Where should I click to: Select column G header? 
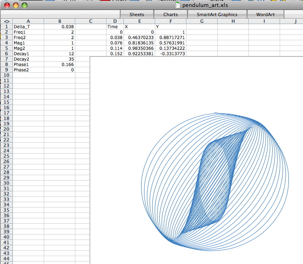[x=202, y=21]
